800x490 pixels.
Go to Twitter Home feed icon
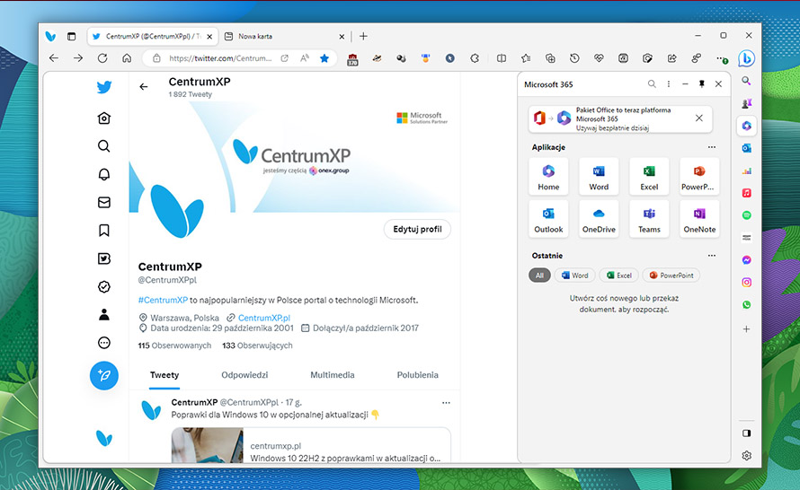104,118
